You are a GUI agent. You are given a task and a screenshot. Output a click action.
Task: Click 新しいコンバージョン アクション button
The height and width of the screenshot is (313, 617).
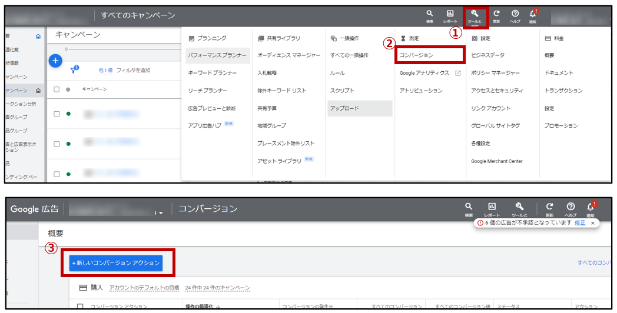(116, 262)
